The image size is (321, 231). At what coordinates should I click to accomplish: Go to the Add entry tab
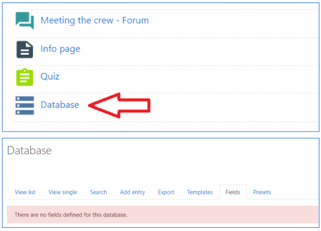[x=132, y=192]
